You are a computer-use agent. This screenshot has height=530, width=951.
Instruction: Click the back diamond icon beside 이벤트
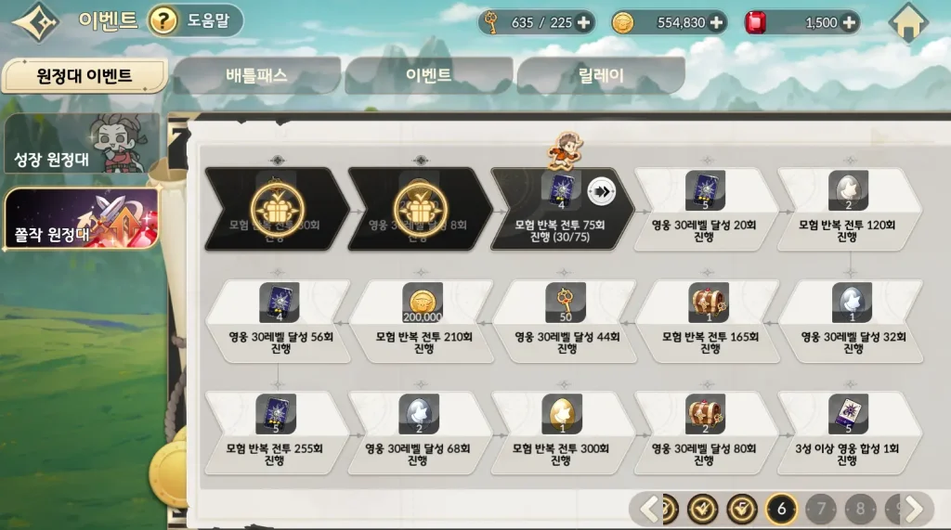point(36,22)
